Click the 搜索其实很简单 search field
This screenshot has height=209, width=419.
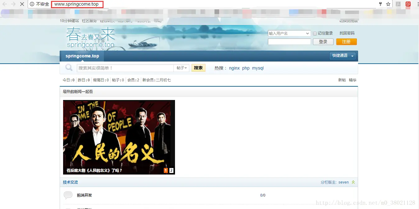(x=125, y=68)
